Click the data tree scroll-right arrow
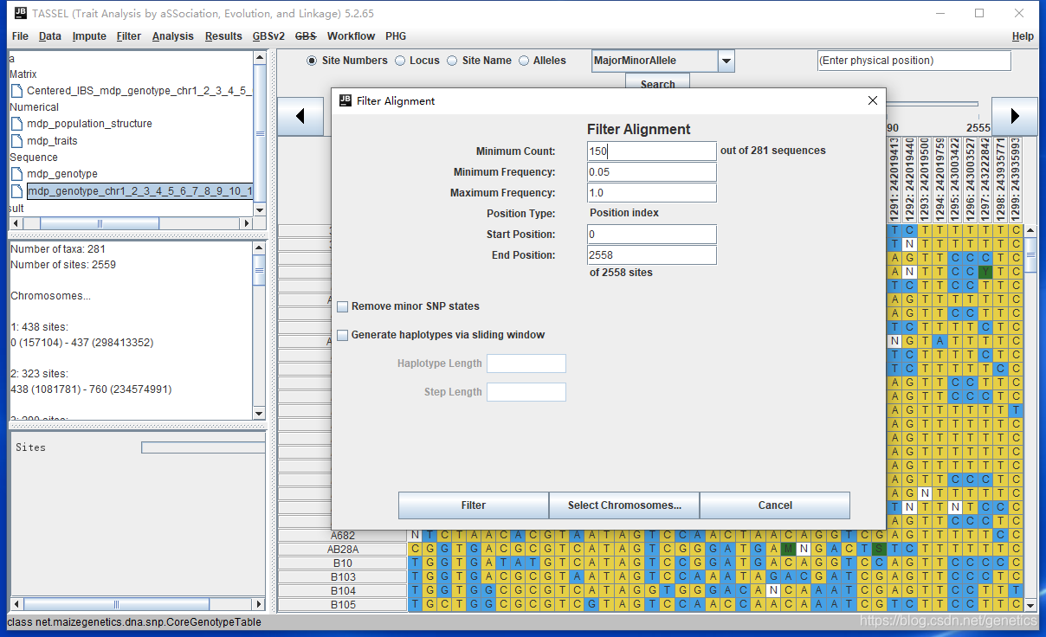Image resolution: width=1046 pixels, height=637 pixels. click(x=246, y=223)
